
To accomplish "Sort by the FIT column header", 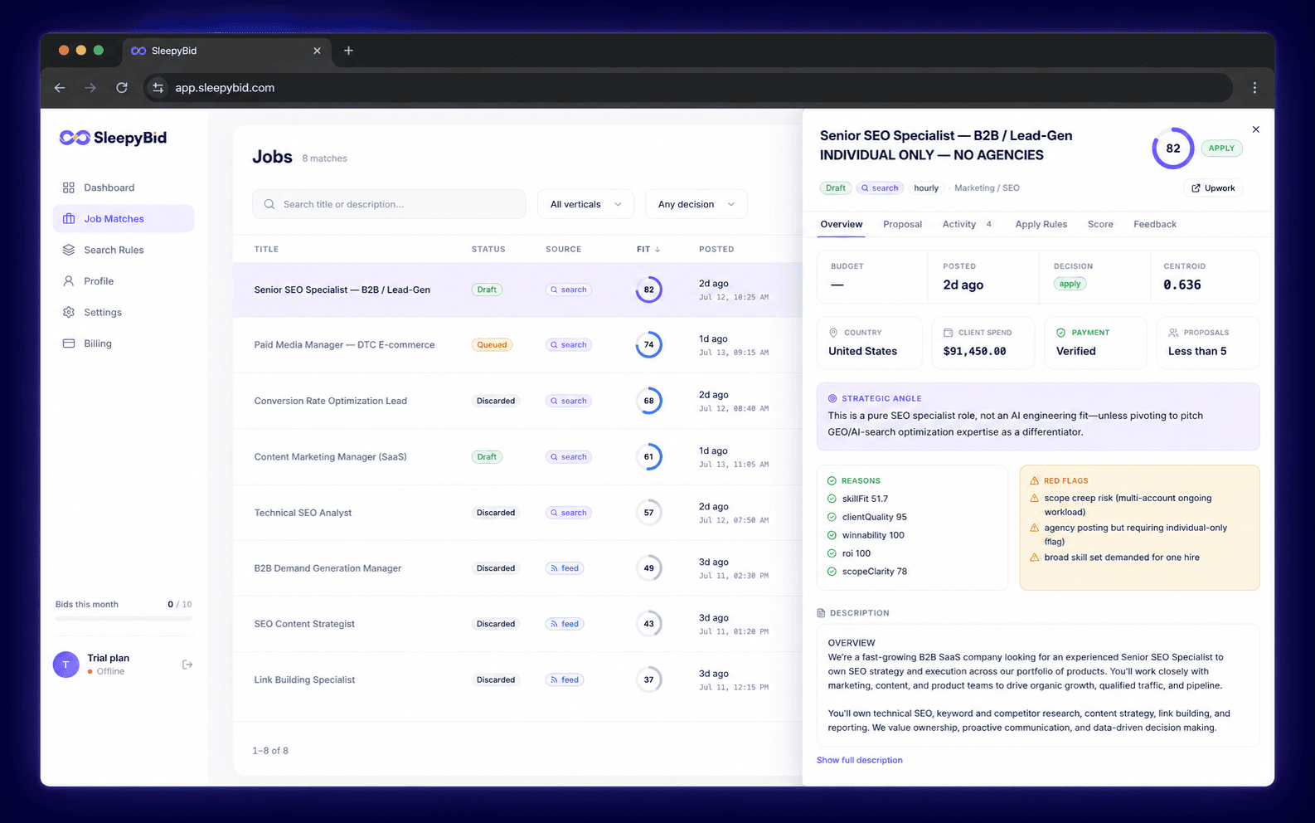I will (x=648, y=249).
